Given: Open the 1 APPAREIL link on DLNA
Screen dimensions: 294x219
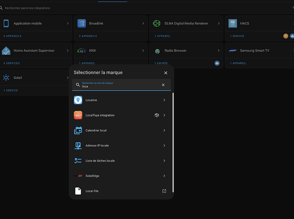Looking at the screenshot, I should [x=163, y=36].
